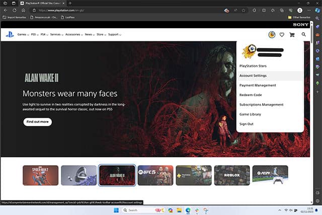Expand the Games dropdown menu
Viewport: 322px width, 215px height.
pos(23,35)
